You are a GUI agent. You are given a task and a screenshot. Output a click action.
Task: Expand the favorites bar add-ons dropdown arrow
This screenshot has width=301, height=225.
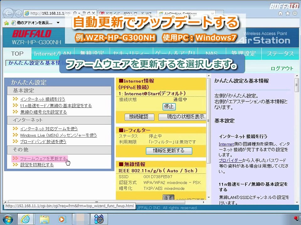pos(58,23)
